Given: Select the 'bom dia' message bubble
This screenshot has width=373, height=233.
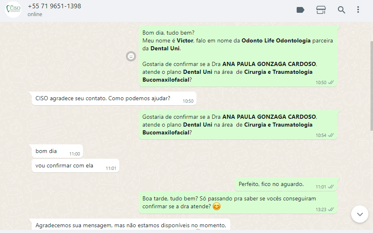Looking at the screenshot, I should tap(57, 151).
